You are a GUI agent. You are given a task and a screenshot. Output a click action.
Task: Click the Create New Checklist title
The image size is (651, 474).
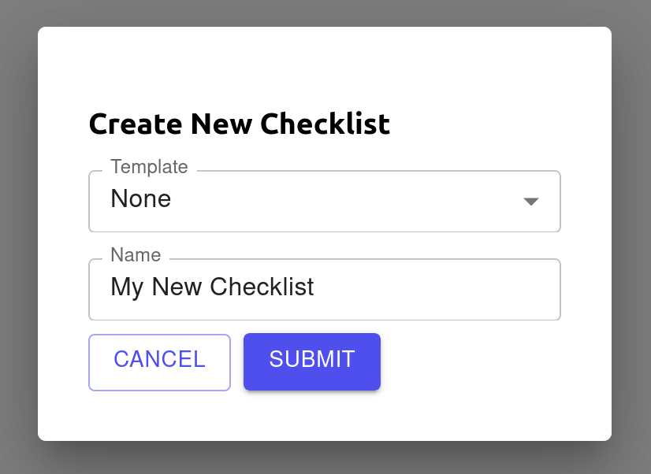tap(239, 124)
